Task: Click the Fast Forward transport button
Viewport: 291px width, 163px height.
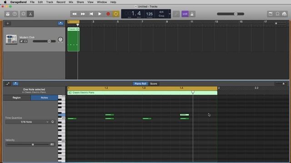Action: pos(83,14)
